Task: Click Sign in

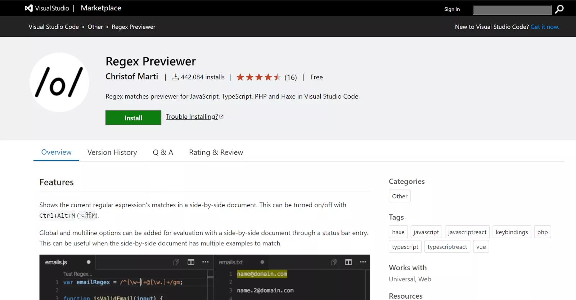Action: pos(452,9)
